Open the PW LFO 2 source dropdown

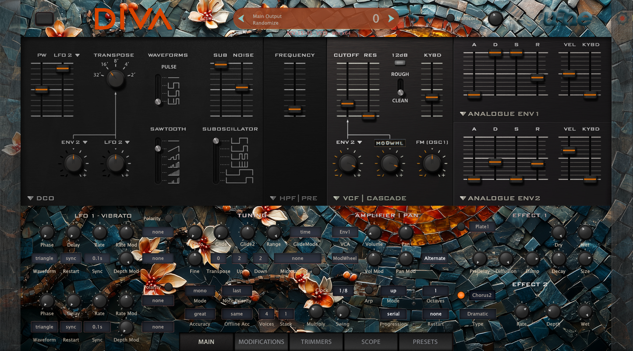(x=67, y=55)
